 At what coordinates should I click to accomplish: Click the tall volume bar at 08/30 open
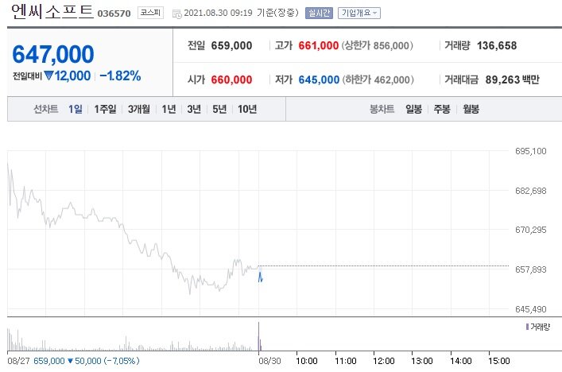259,336
